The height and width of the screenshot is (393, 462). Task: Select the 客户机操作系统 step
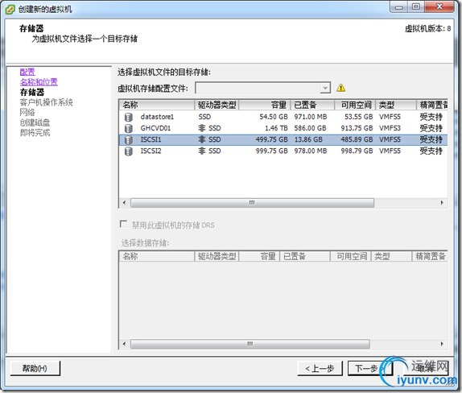click(x=46, y=102)
